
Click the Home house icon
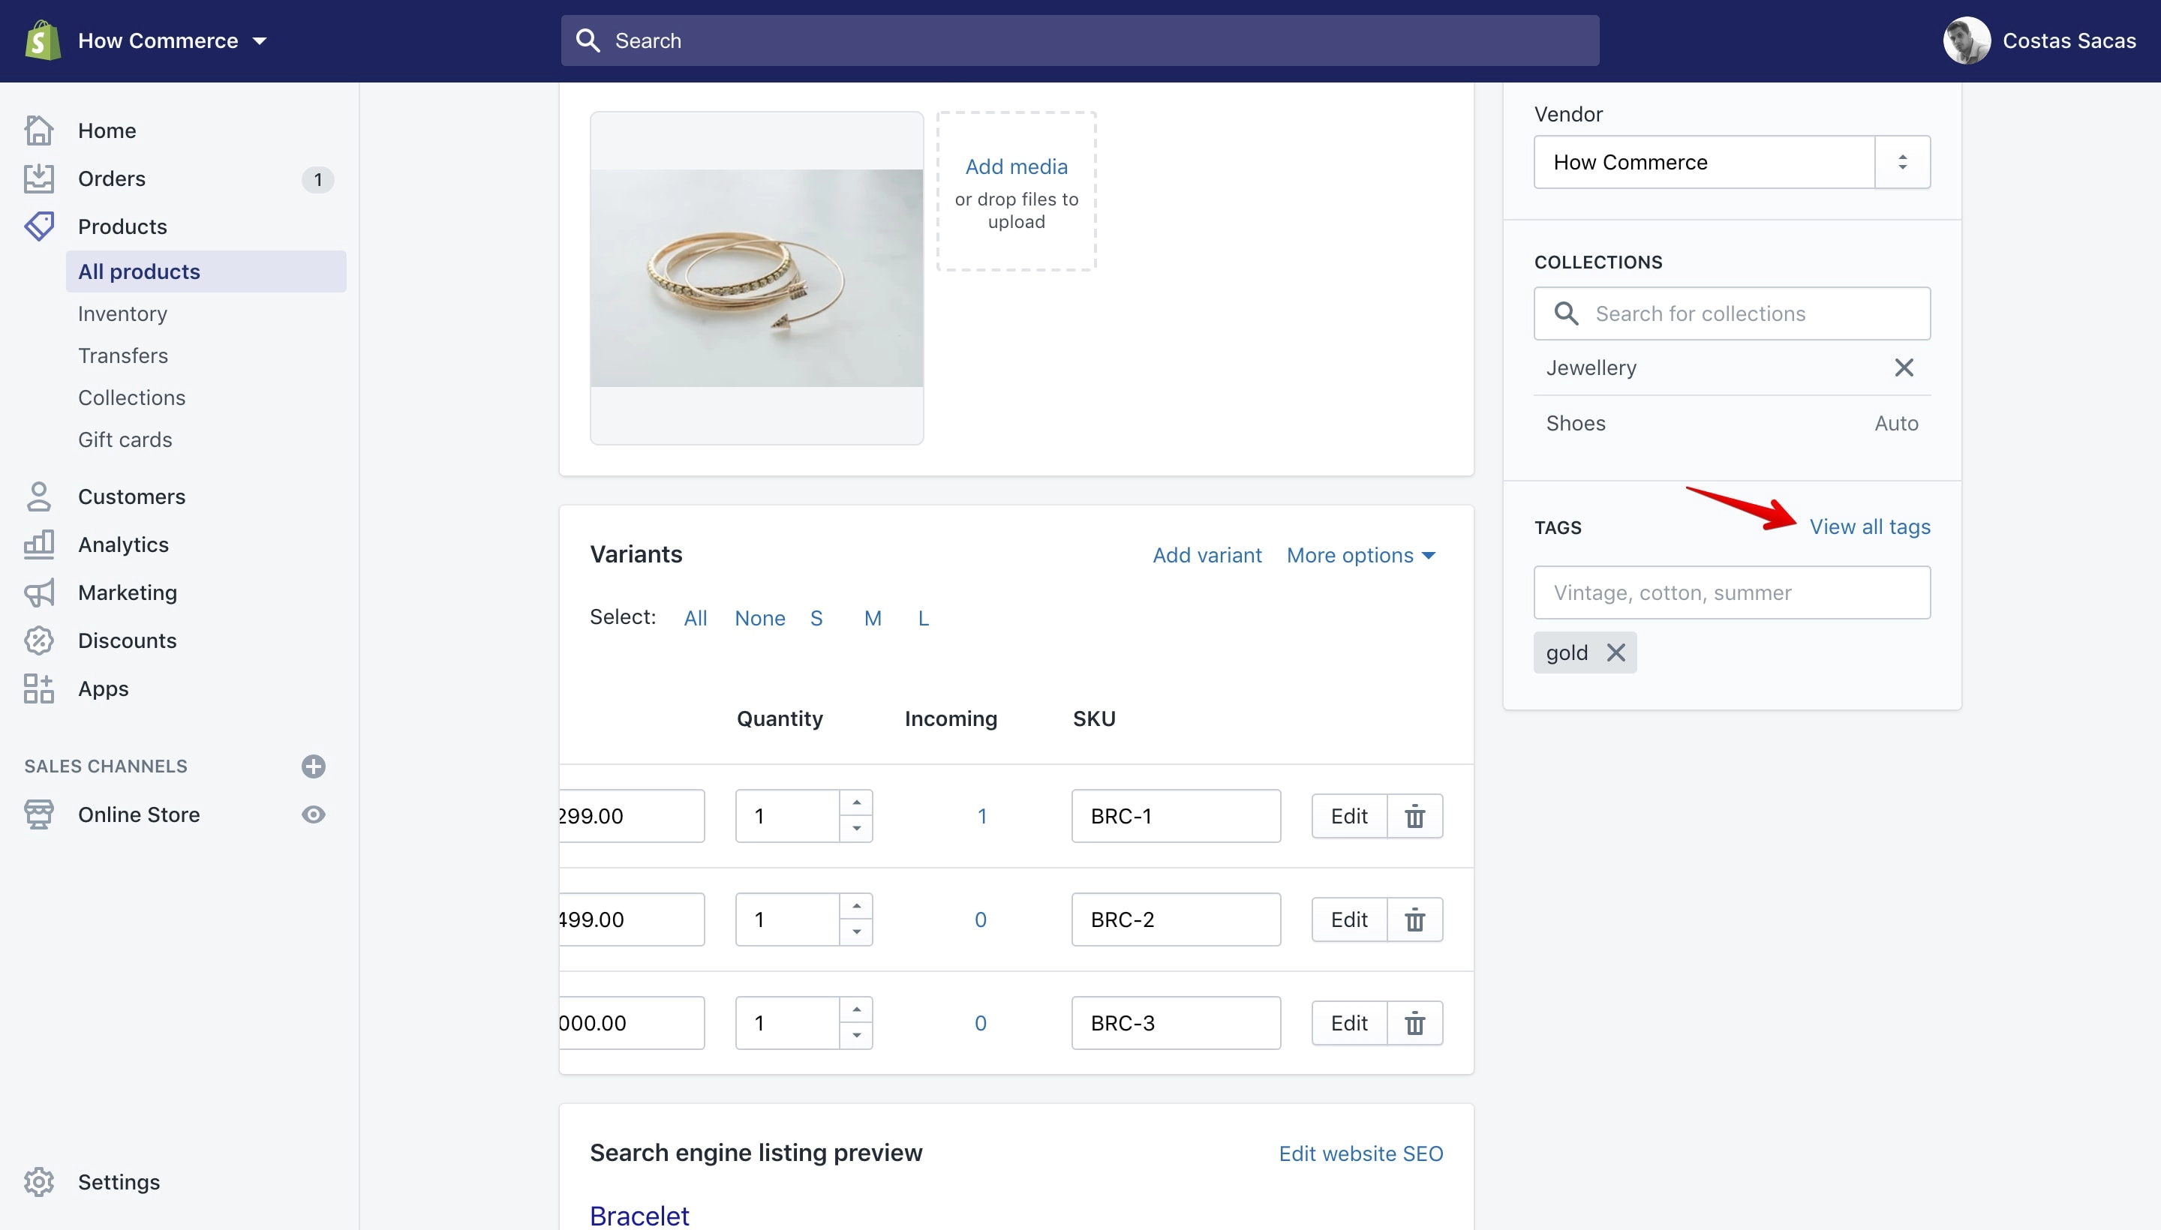tap(39, 130)
